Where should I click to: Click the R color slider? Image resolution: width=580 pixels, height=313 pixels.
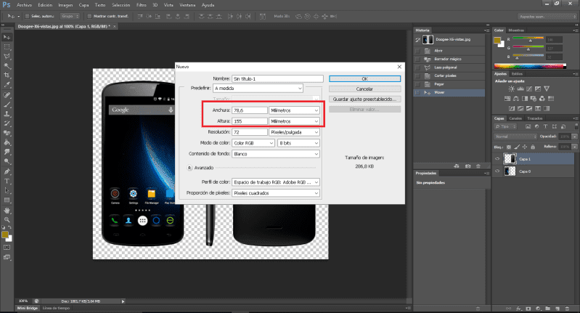[x=528, y=38]
